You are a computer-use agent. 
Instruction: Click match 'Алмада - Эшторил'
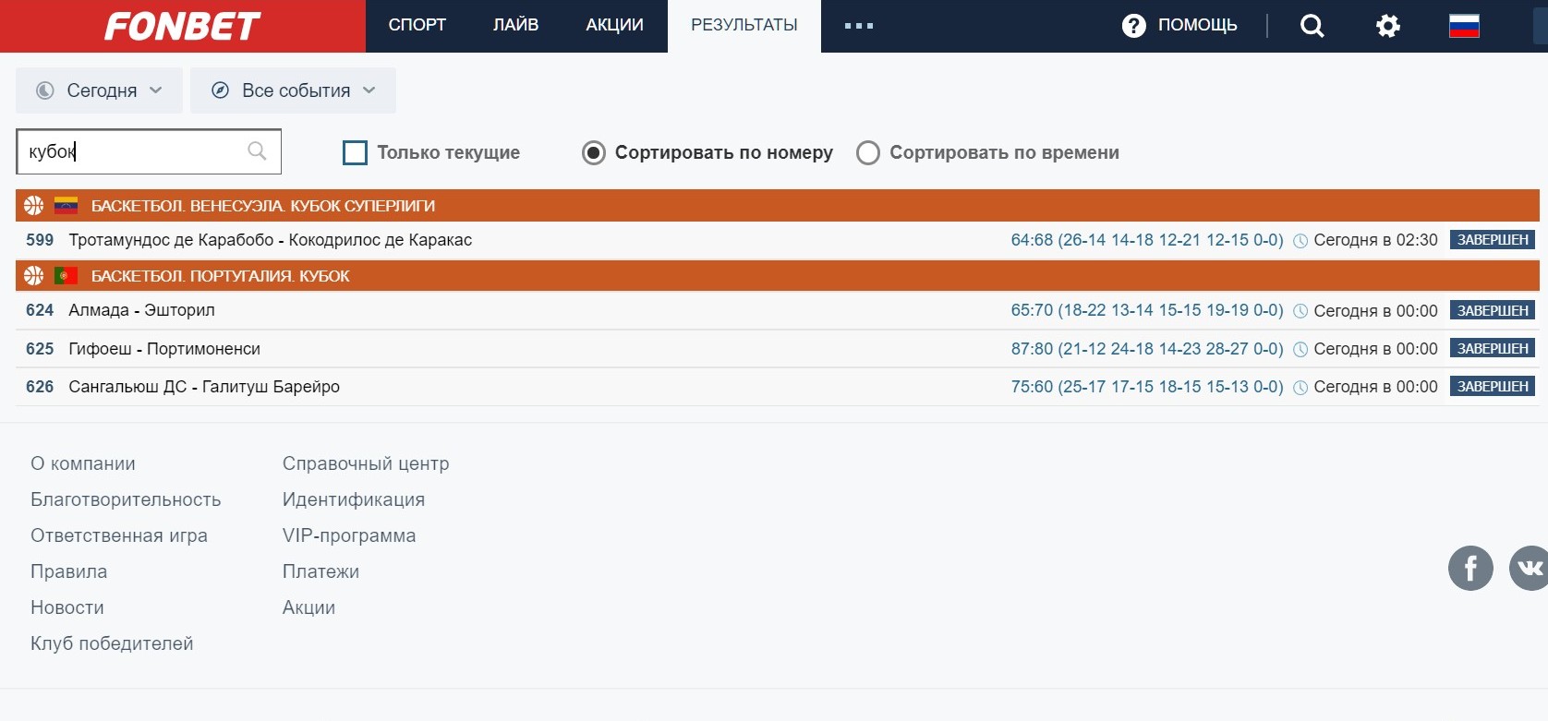[x=141, y=310]
